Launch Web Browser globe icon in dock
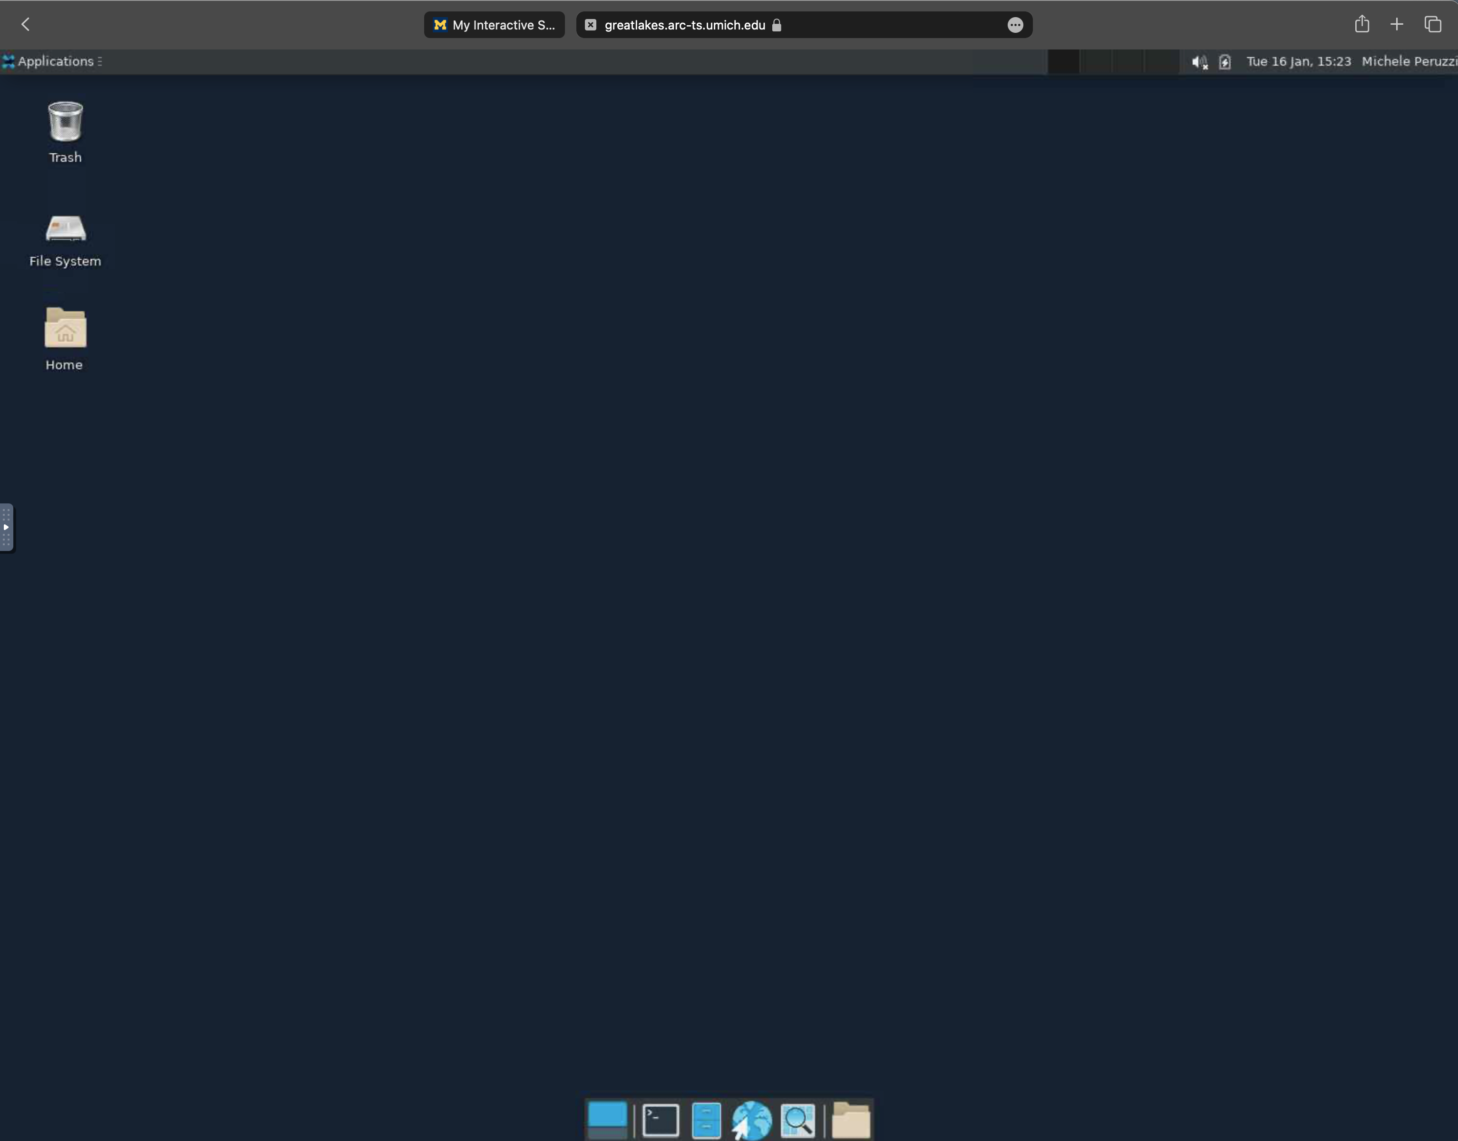 coord(751,1120)
